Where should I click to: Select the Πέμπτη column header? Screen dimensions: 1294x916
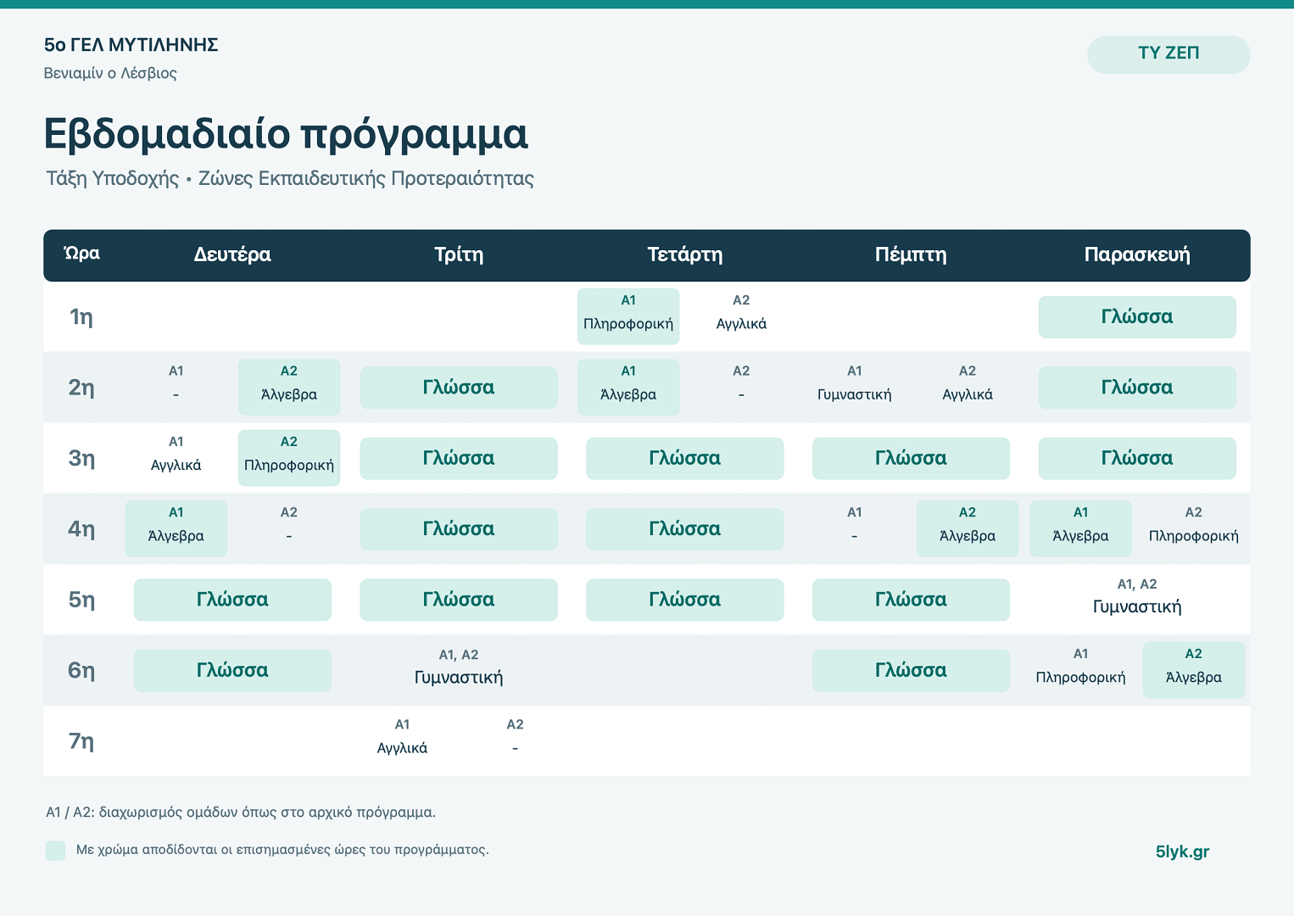click(x=911, y=254)
